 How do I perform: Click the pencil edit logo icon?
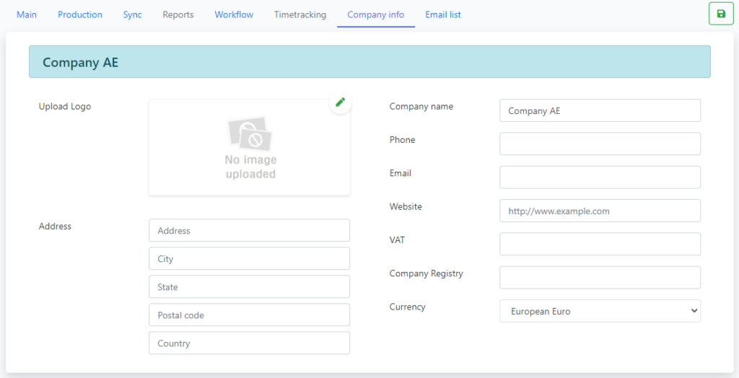point(340,102)
